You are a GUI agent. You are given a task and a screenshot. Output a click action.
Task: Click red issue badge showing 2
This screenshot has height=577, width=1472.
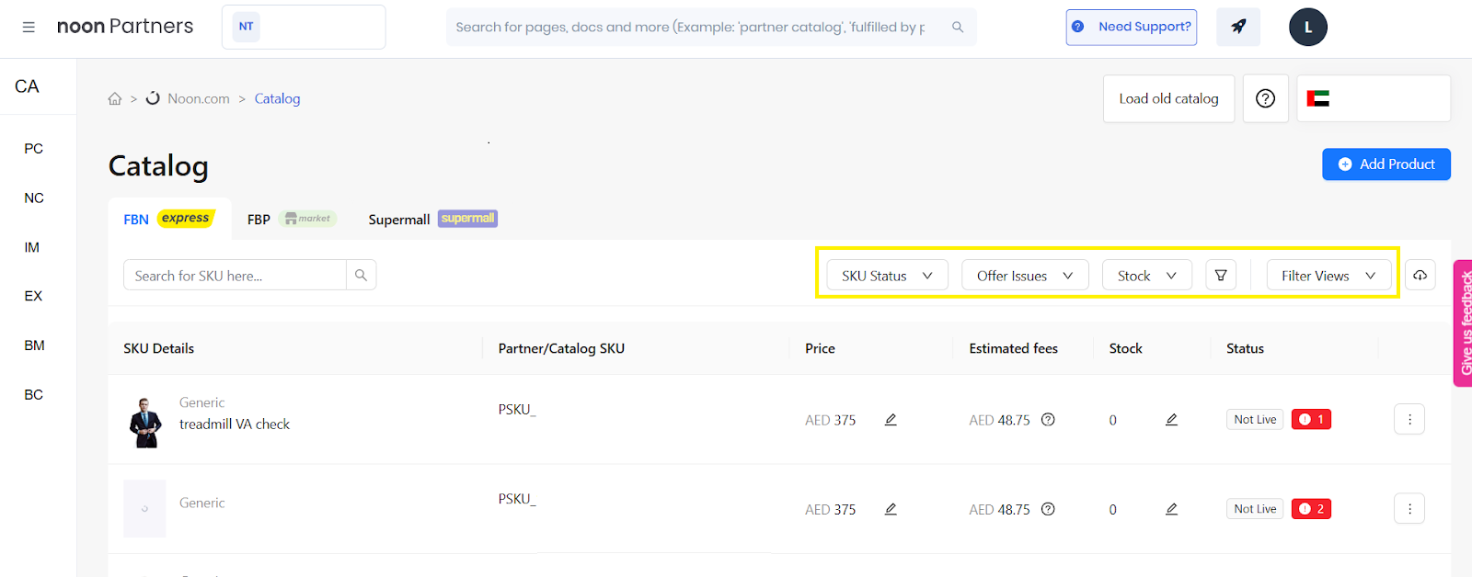click(1311, 508)
